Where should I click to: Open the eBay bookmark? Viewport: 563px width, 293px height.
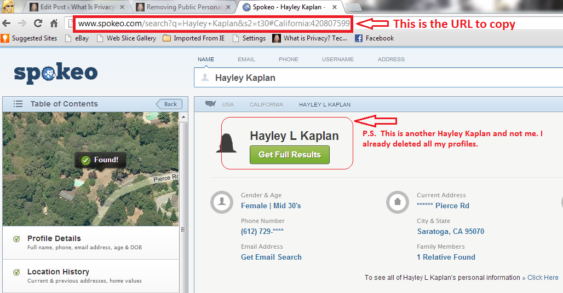pos(77,38)
